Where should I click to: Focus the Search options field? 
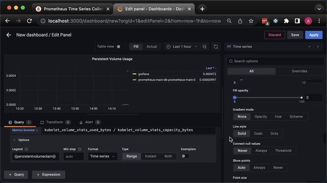[x=275, y=61]
